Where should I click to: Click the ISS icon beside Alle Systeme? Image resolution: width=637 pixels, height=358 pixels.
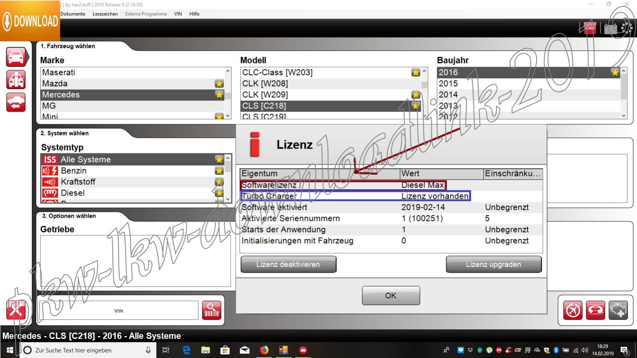(x=50, y=160)
